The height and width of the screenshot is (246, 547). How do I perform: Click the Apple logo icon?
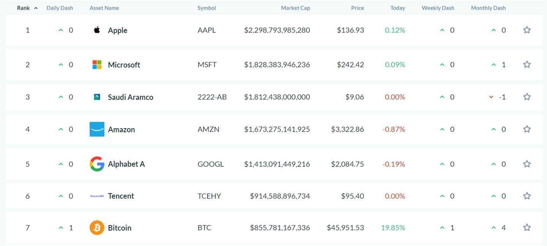tap(97, 30)
